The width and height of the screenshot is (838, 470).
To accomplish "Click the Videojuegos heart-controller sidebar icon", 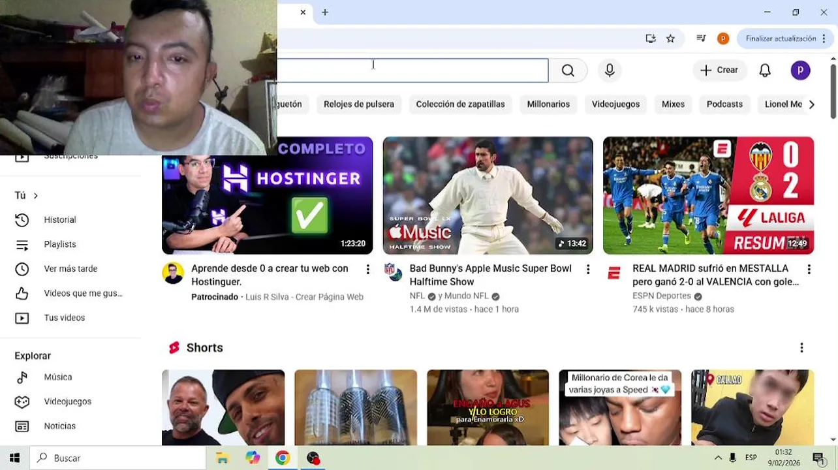I will (x=22, y=401).
